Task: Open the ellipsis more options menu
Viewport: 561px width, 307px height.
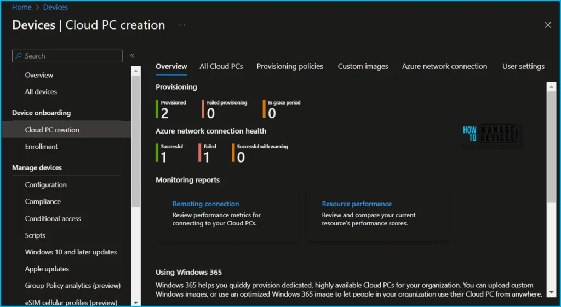Action: click(x=182, y=25)
